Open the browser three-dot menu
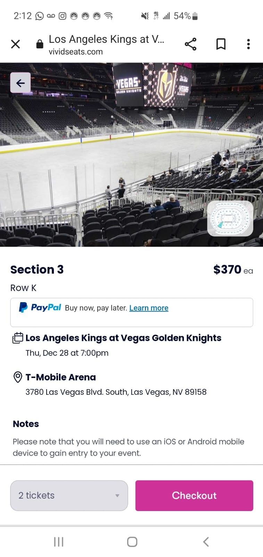The height and width of the screenshot is (557, 263). click(x=248, y=44)
